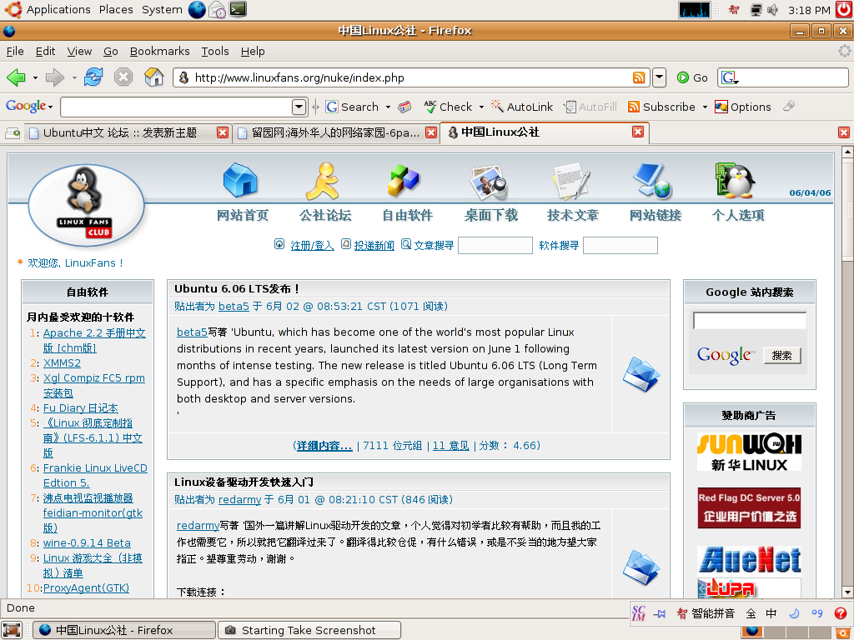Image resolution: width=854 pixels, height=640 pixels.
Task: Expand the Google toolbar search box dropdown
Action: pyautogui.click(x=299, y=107)
